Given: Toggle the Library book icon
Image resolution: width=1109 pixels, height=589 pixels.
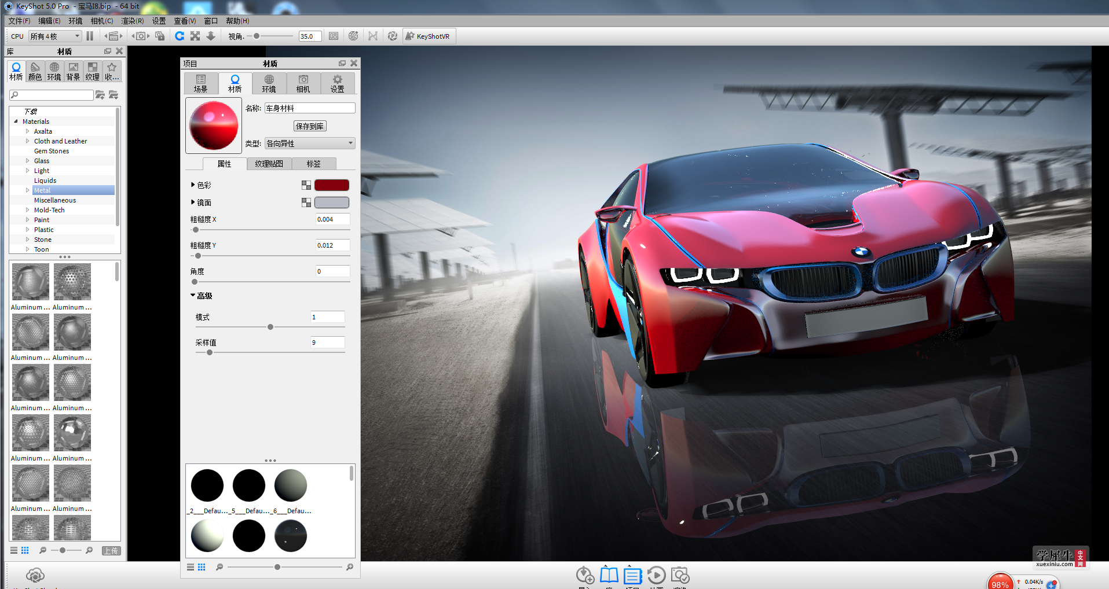Looking at the screenshot, I should tap(609, 575).
